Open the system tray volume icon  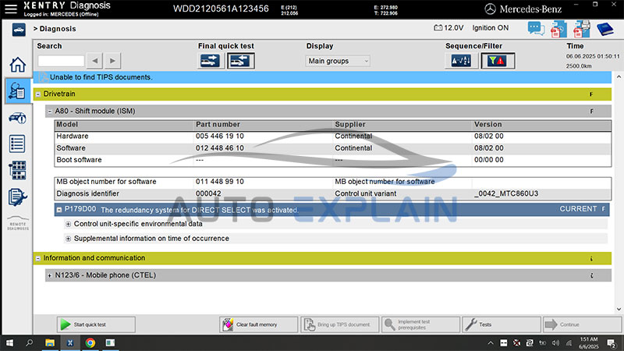(x=555, y=342)
